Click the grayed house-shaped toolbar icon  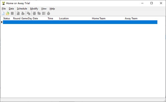(x=39, y=14)
